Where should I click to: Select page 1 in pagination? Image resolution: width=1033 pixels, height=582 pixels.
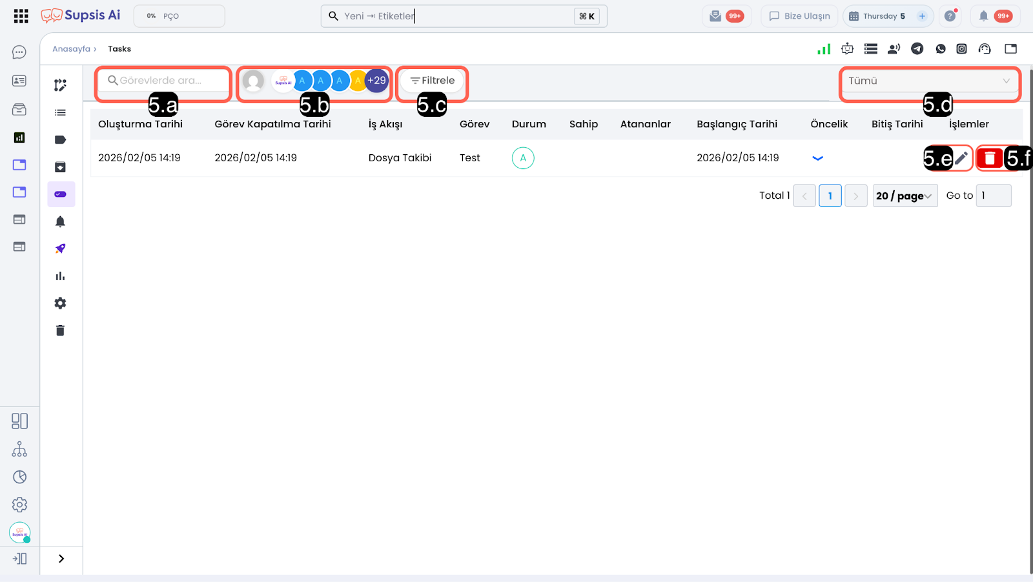(x=830, y=196)
